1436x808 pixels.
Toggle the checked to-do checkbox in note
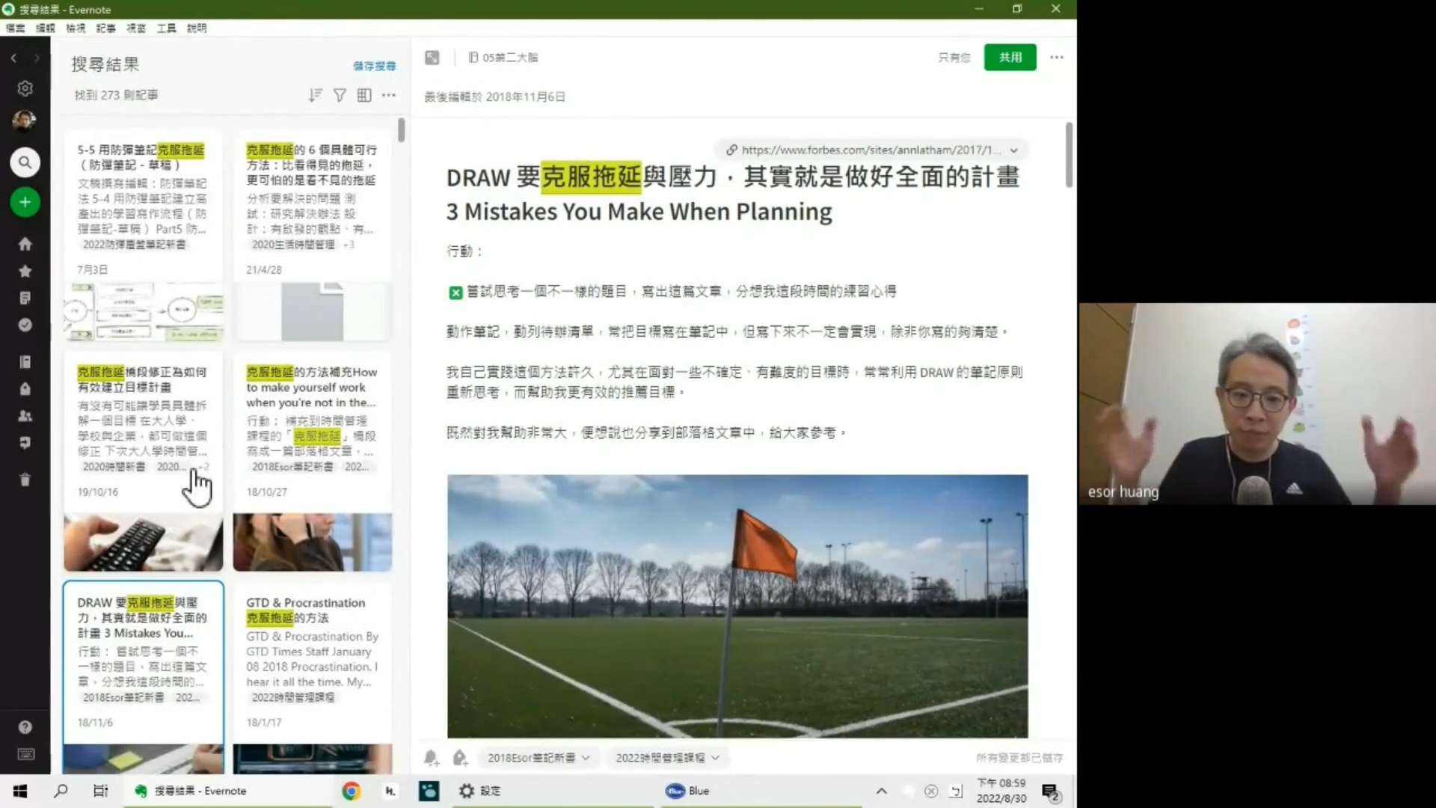(455, 293)
